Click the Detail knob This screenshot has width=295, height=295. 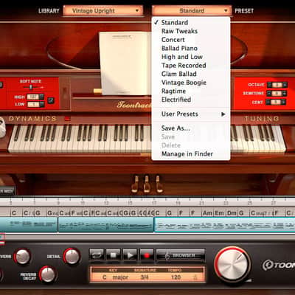point(72,256)
